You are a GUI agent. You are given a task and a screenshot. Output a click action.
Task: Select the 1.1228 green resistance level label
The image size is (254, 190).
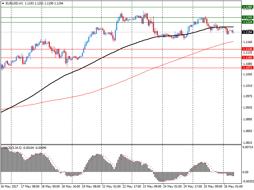[x=248, y=22]
